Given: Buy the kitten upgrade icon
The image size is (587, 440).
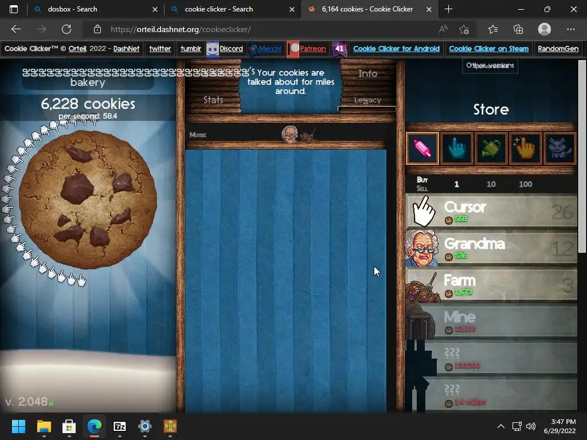Looking at the screenshot, I should click(x=559, y=148).
